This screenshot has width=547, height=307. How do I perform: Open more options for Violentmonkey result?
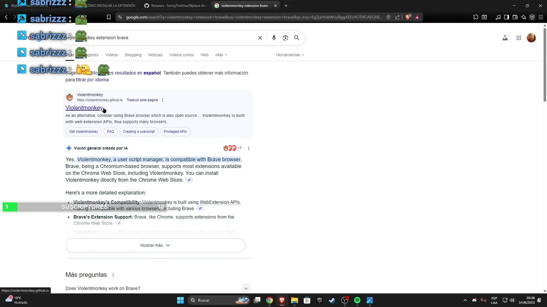[x=162, y=100]
